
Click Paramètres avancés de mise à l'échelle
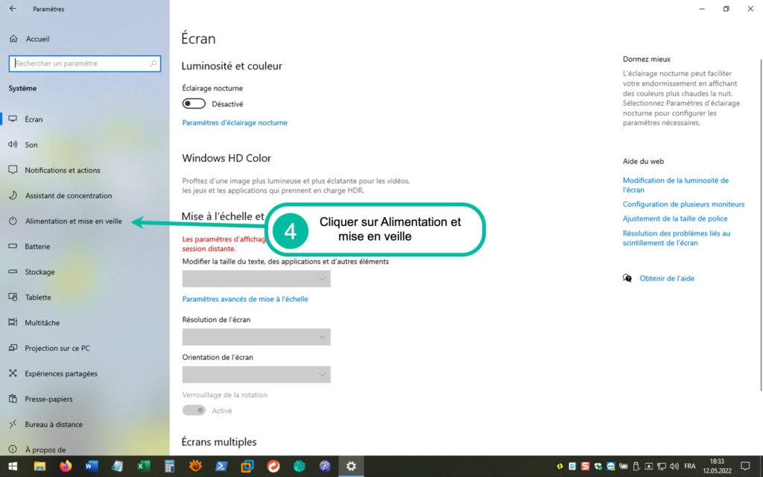click(x=245, y=299)
